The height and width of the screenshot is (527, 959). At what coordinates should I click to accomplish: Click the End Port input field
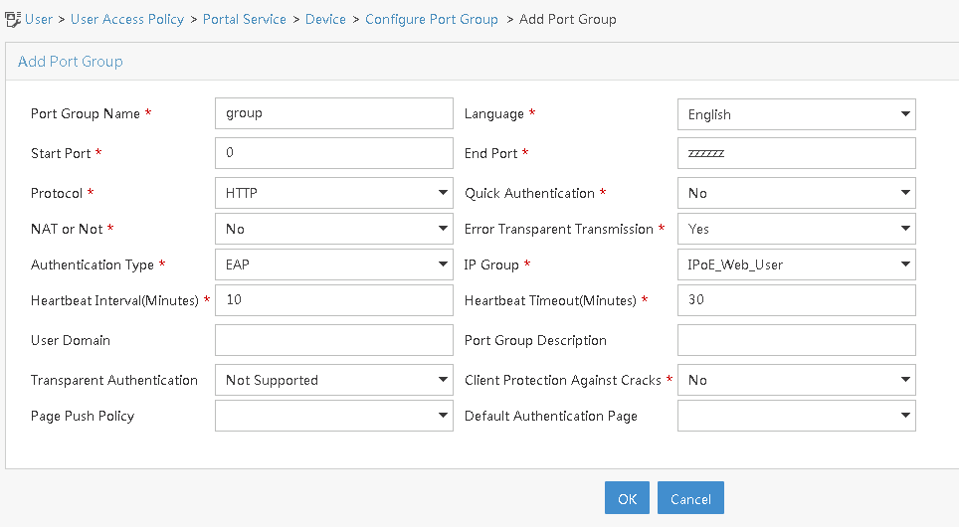pyautogui.click(x=796, y=153)
